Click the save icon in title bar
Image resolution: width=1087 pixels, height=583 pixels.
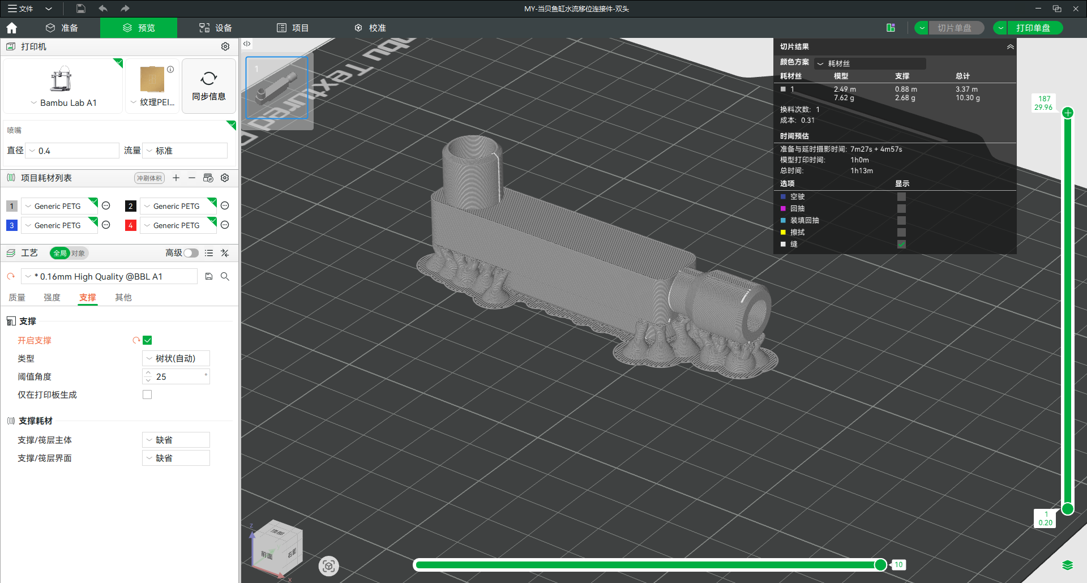pyautogui.click(x=81, y=8)
